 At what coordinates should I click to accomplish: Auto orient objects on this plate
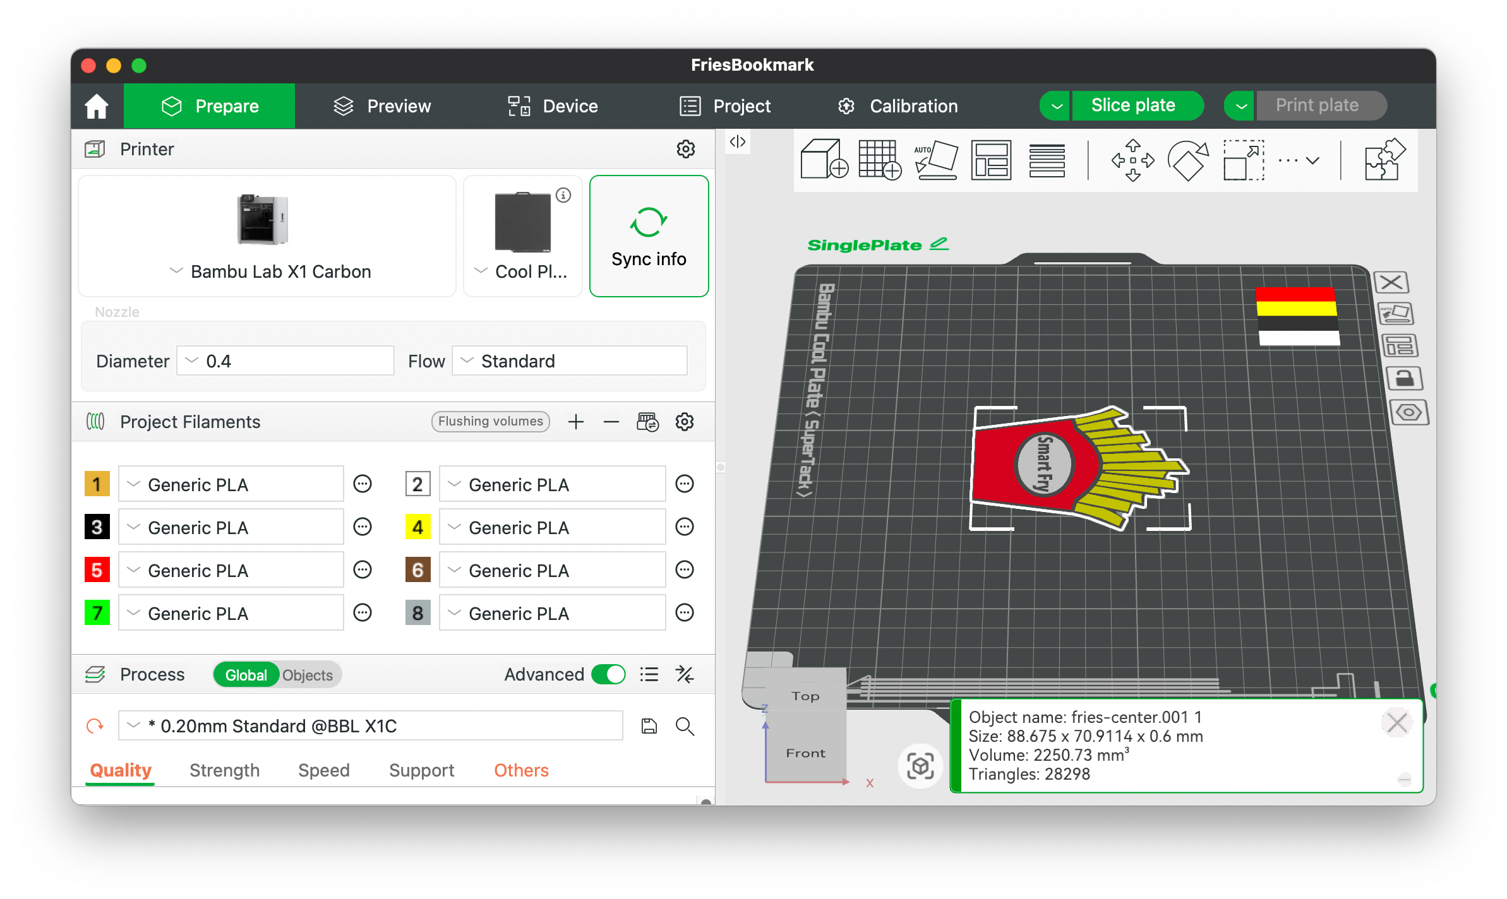coord(1395,314)
